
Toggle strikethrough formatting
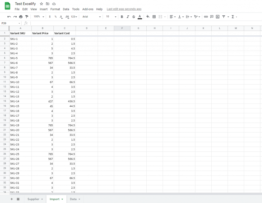(134, 16)
